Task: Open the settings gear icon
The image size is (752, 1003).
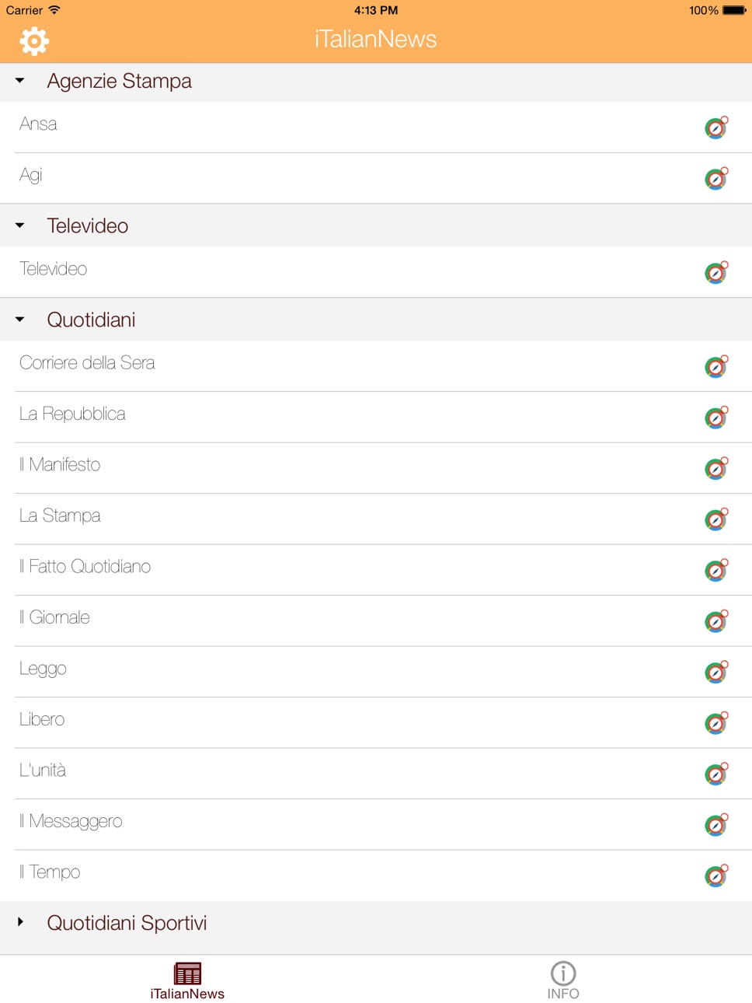Action: click(x=34, y=40)
